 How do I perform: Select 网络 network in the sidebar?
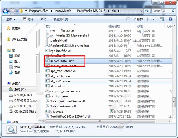(12, 122)
